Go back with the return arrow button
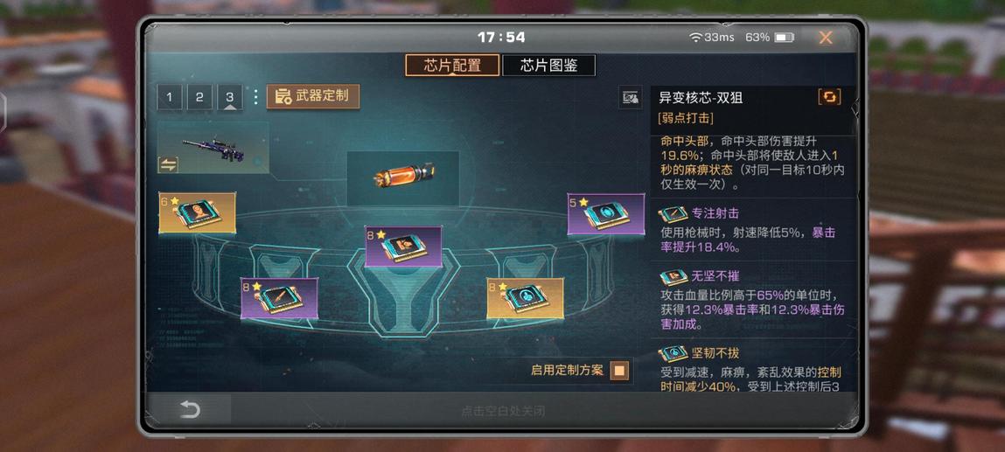 tap(189, 409)
